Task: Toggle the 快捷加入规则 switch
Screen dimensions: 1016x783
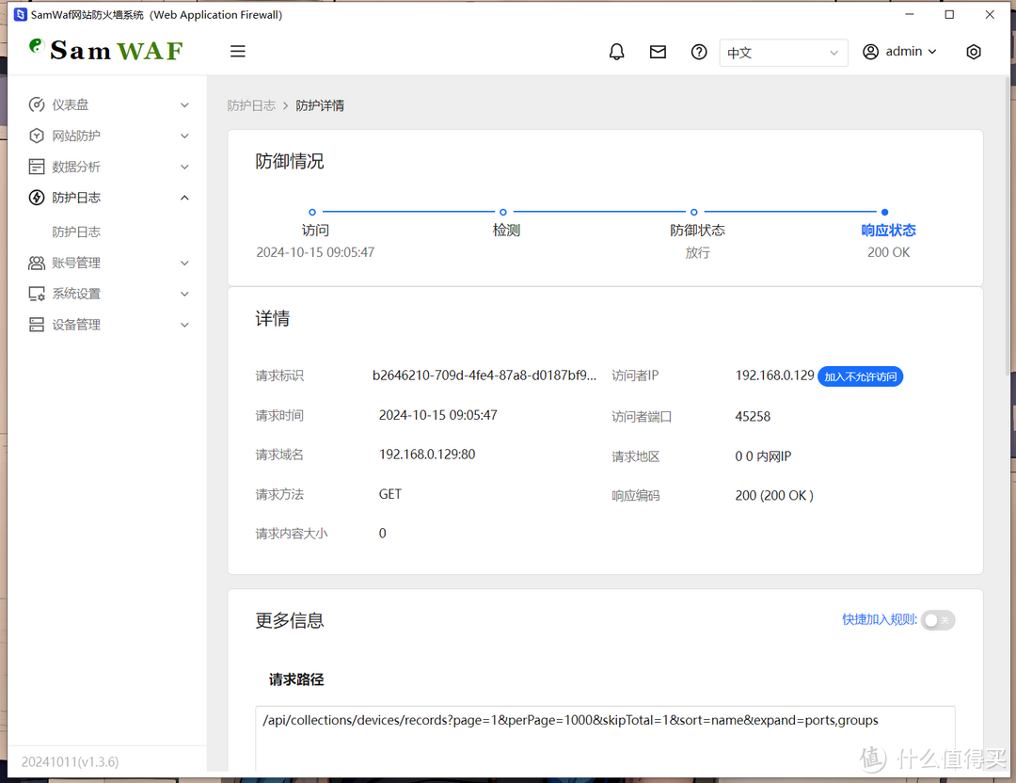Action: [x=937, y=620]
